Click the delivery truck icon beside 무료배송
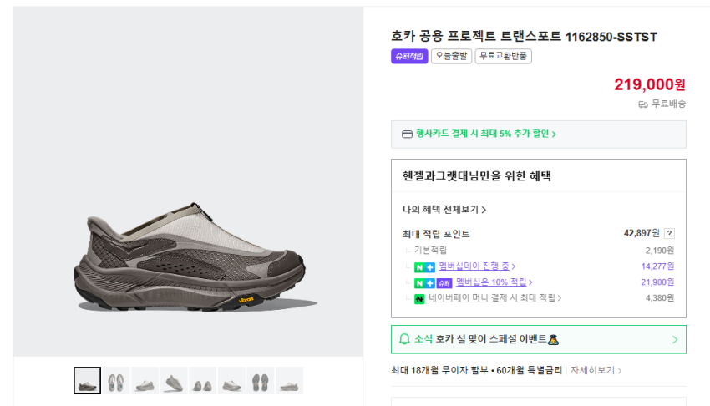The height and width of the screenshot is (406, 710). pos(643,104)
